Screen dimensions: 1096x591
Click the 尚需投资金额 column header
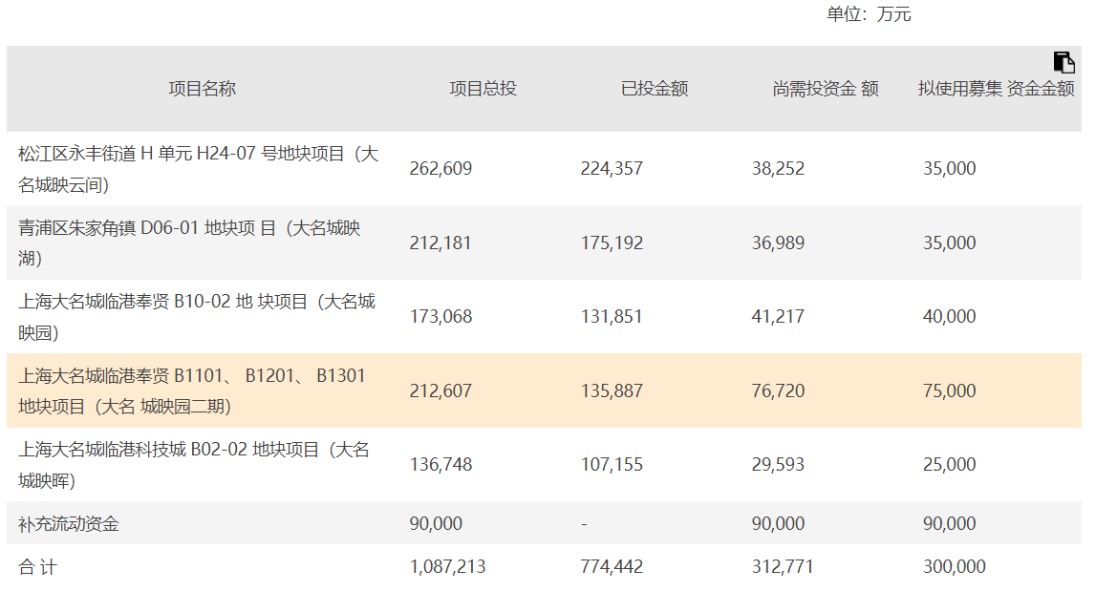[825, 89]
